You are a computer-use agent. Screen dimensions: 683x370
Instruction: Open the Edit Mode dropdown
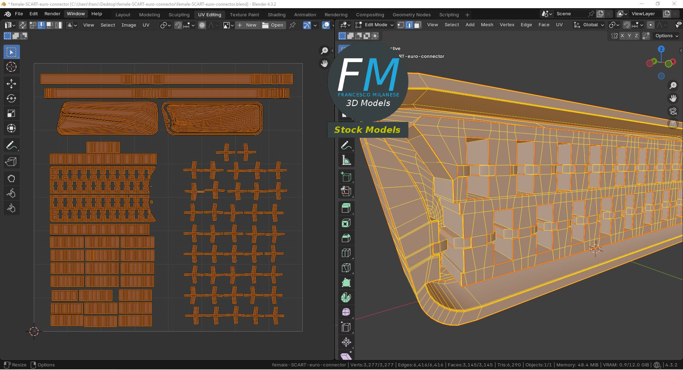(375, 25)
